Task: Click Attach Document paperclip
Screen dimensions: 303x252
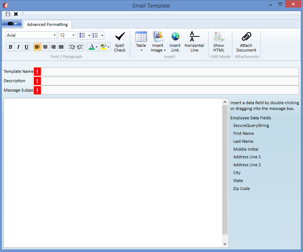Action: [246, 42]
